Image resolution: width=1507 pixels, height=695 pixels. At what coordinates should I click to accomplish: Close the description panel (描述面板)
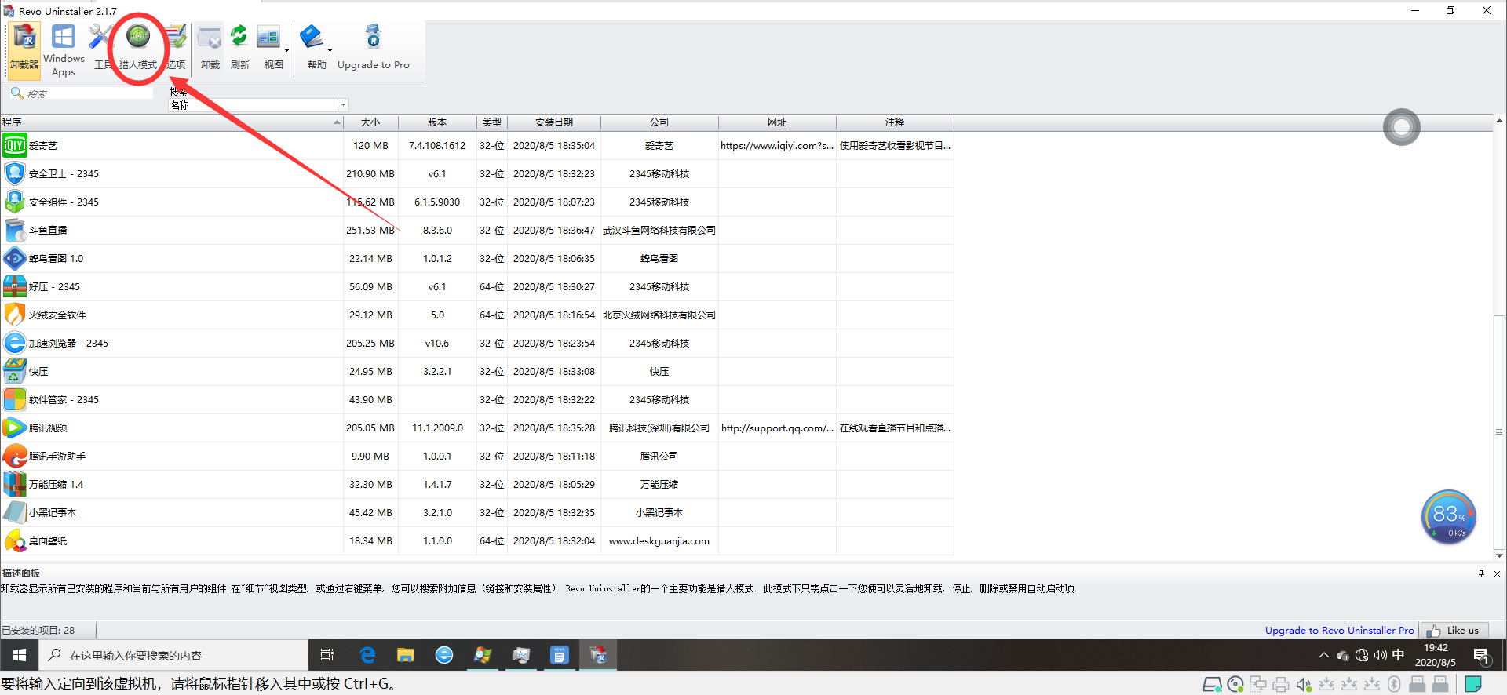point(1497,573)
